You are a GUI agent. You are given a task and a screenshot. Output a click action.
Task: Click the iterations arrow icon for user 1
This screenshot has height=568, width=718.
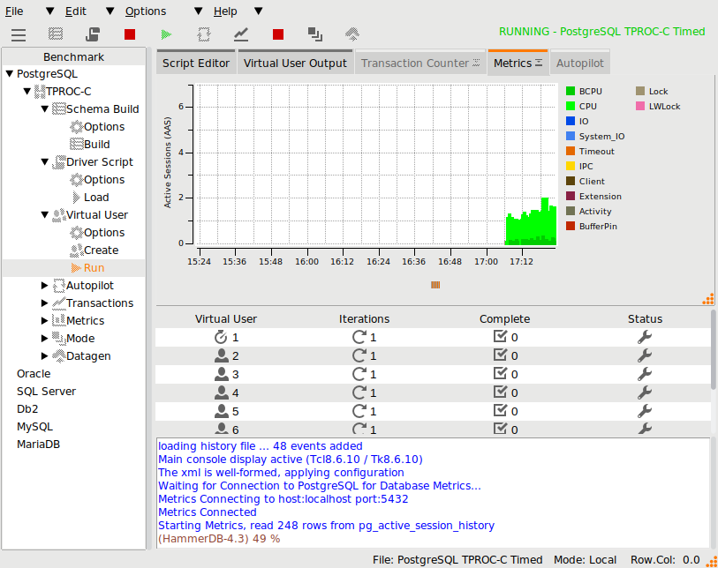click(x=359, y=337)
